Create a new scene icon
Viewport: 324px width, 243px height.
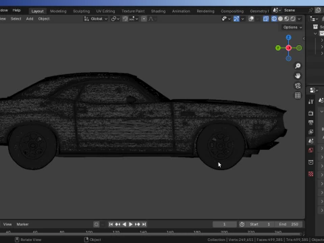tap(318, 10)
